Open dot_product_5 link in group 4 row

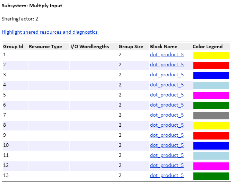(167, 85)
